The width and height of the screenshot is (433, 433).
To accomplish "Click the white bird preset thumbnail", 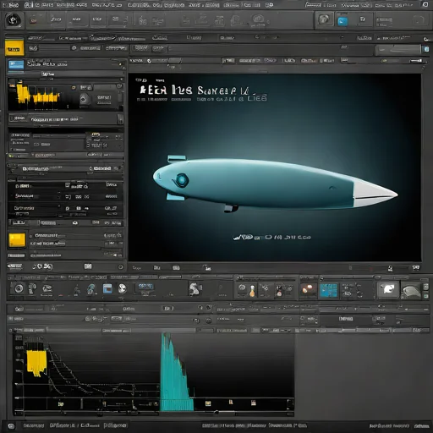I will click(x=388, y=289).
